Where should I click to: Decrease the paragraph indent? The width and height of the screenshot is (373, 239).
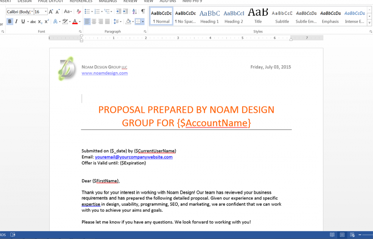point(118,11)
